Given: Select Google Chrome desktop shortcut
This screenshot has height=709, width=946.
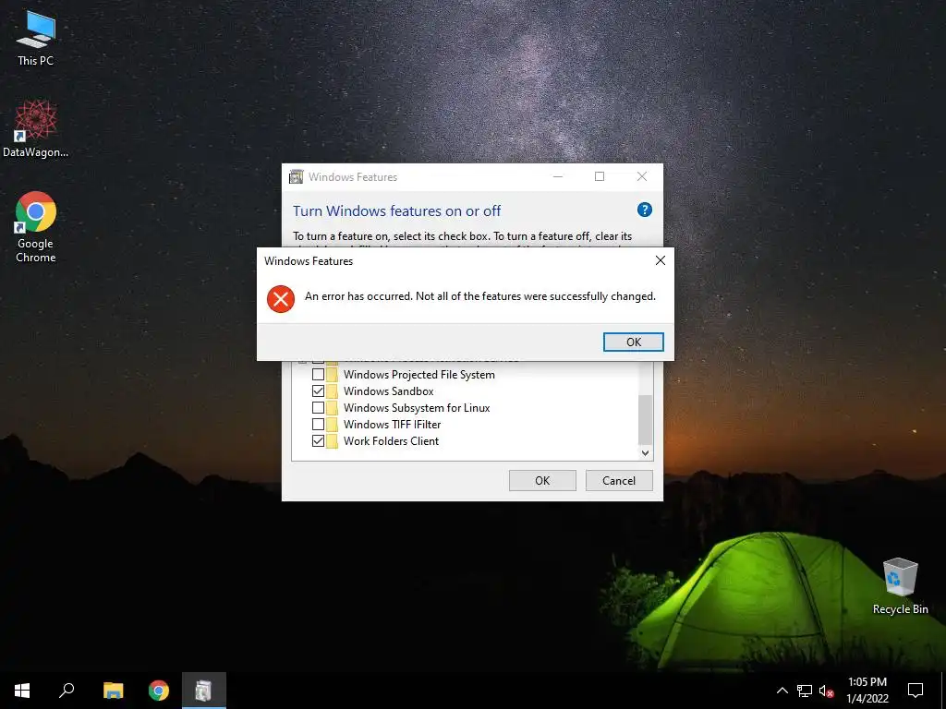Looking at the screenshot, I should [36, 227].
